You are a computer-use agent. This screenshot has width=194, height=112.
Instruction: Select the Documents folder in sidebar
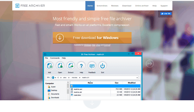point(55,94)
